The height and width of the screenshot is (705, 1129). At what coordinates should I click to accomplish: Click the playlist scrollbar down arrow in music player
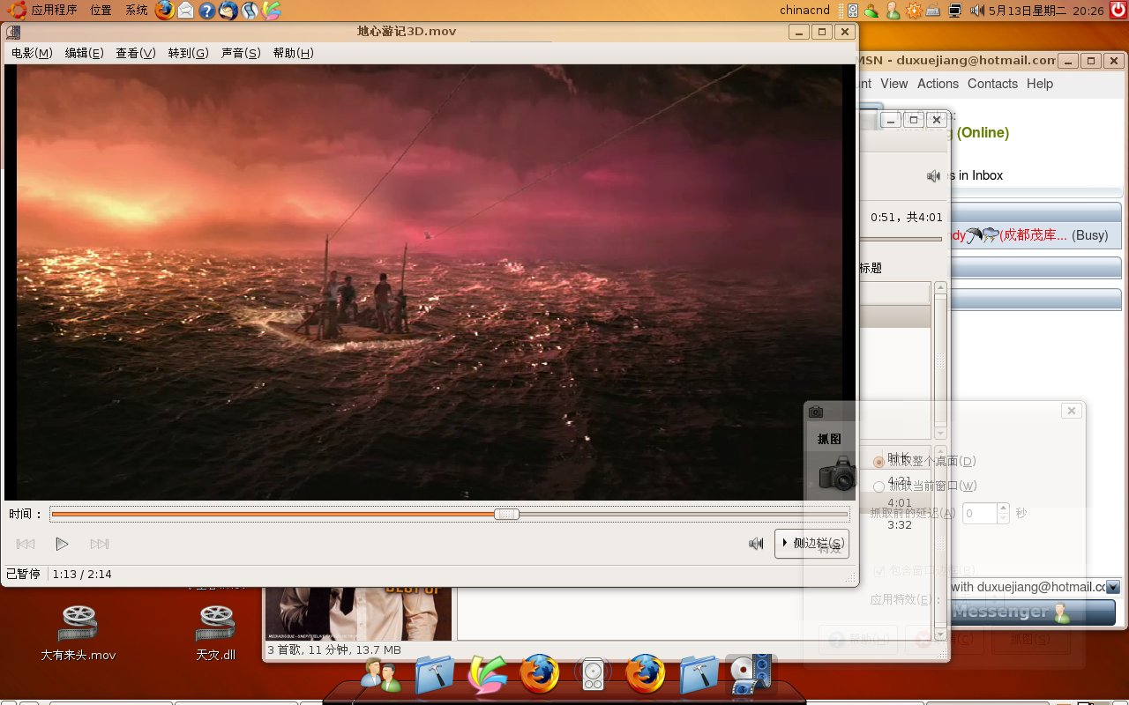click(940, 634)
